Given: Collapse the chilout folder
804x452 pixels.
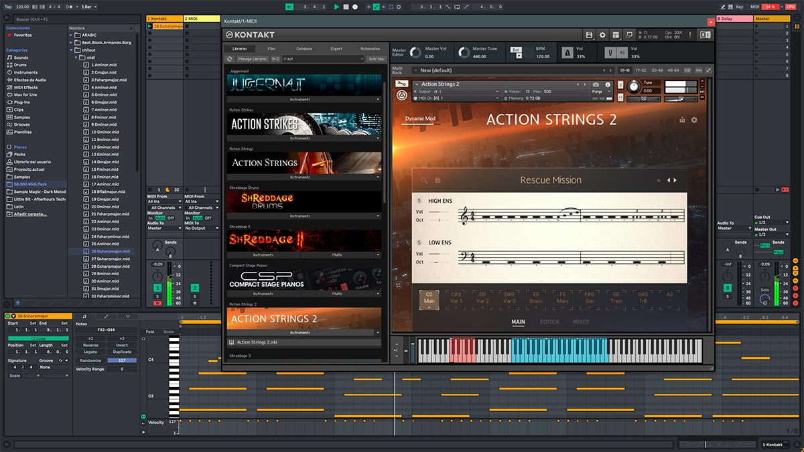Looking at the screenshot, I should (71, 50).
